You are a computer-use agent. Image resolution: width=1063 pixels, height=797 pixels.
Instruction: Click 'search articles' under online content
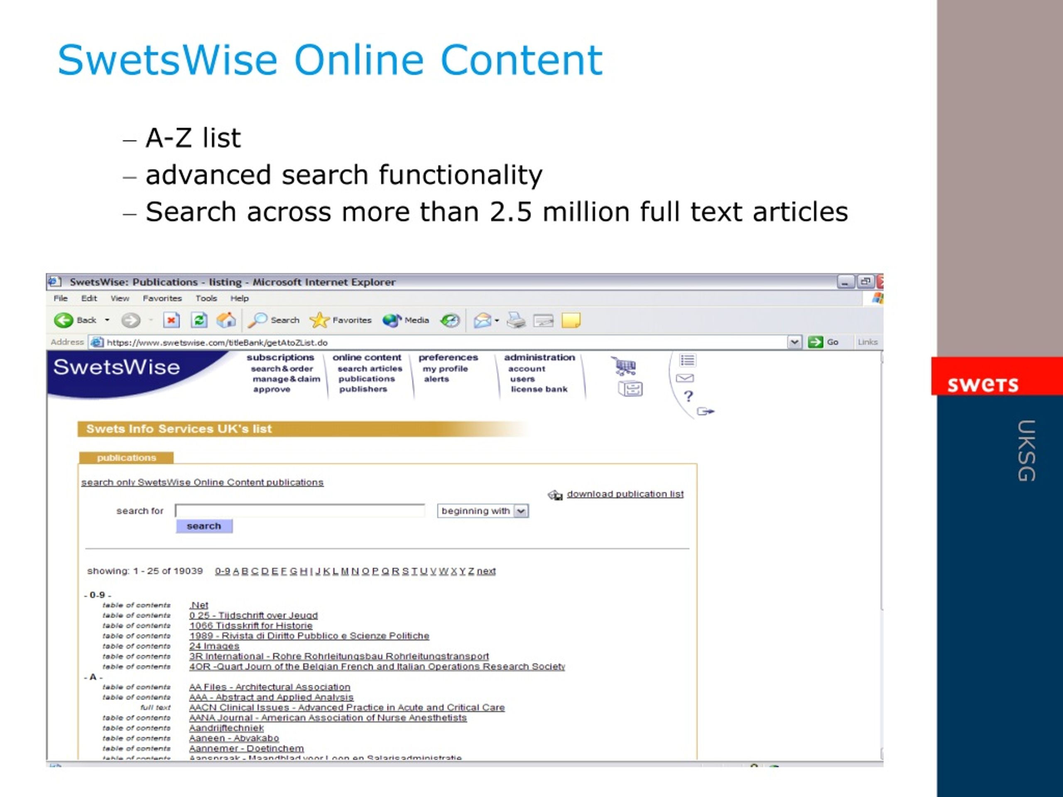[x=370, y=369]
